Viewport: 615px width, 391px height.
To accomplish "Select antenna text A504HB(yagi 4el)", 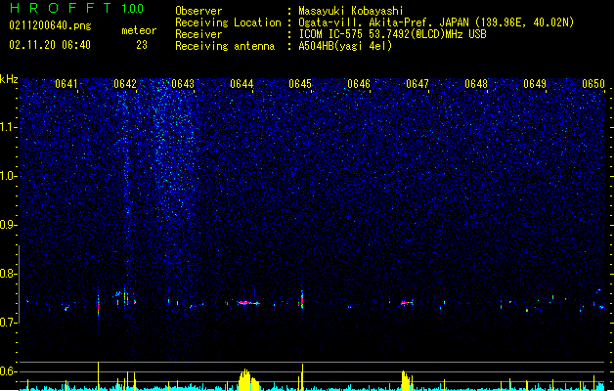I will pos(345,46).
